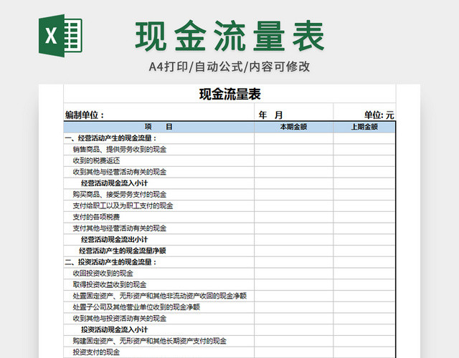This screenshot has width=459, height=358.
Task: Select row 购建固定资产、无形资产和其他长期资产支付的现金
Action: (229, 341)
